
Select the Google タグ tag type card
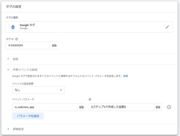click(x=89, y=27)
